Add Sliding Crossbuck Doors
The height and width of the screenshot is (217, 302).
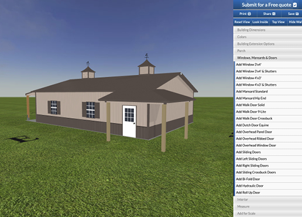click(x=268, y=173)
